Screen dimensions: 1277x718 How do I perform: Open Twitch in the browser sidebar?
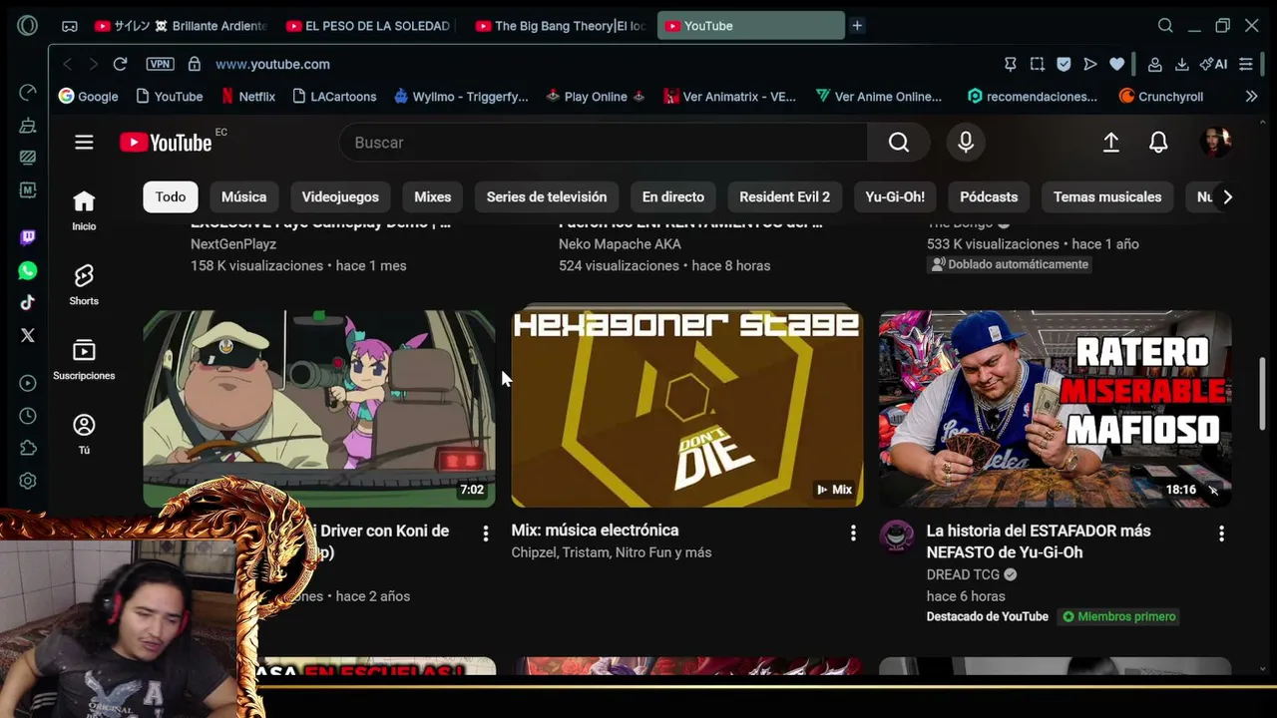point(28,237)
